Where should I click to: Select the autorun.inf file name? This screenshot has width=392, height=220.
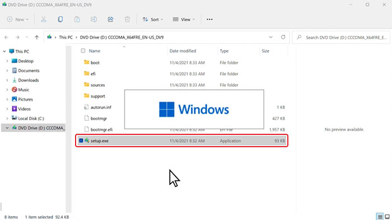[x=101, y=107]
